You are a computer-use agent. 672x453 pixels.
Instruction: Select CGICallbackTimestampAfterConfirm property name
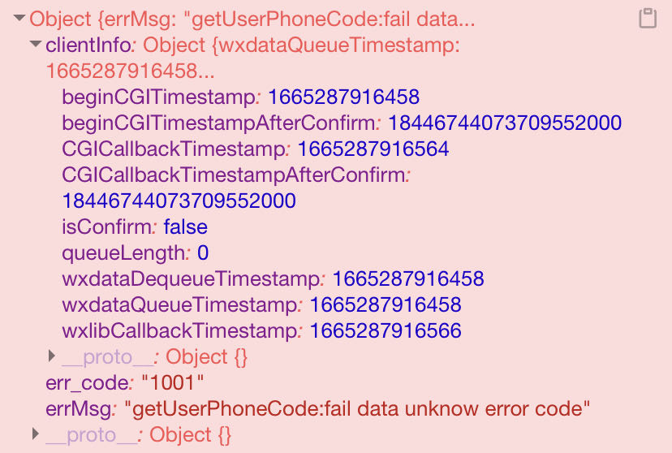[234, 175]
